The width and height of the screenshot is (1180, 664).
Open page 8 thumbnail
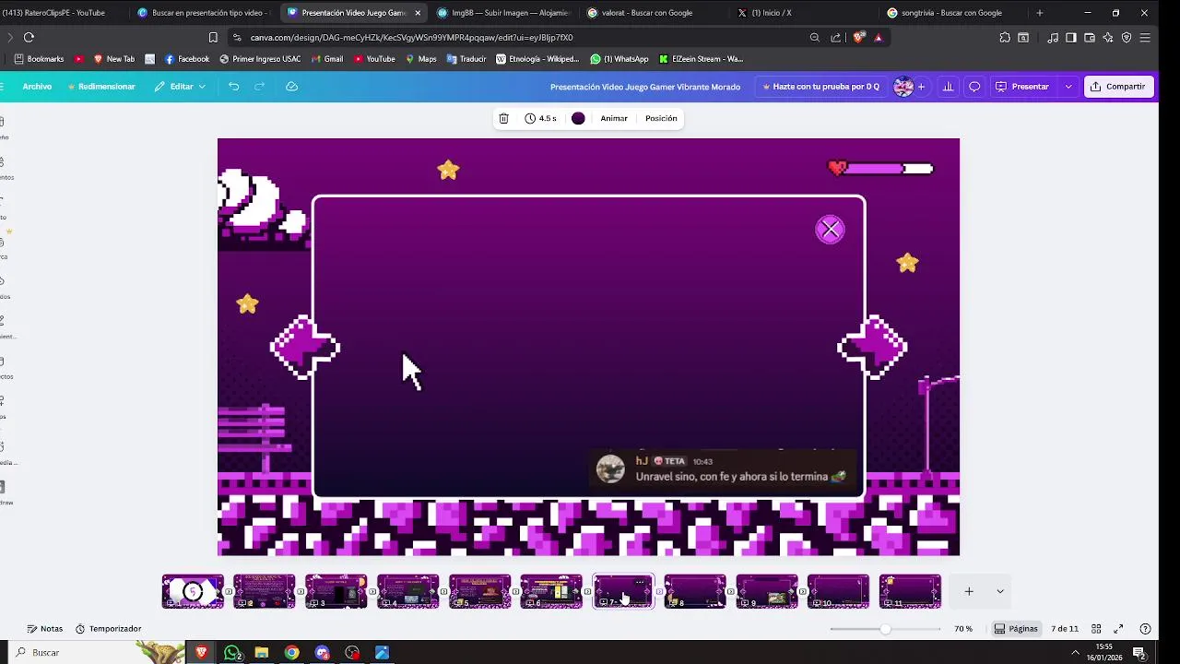pyautogui.click(x=695, y=591)
